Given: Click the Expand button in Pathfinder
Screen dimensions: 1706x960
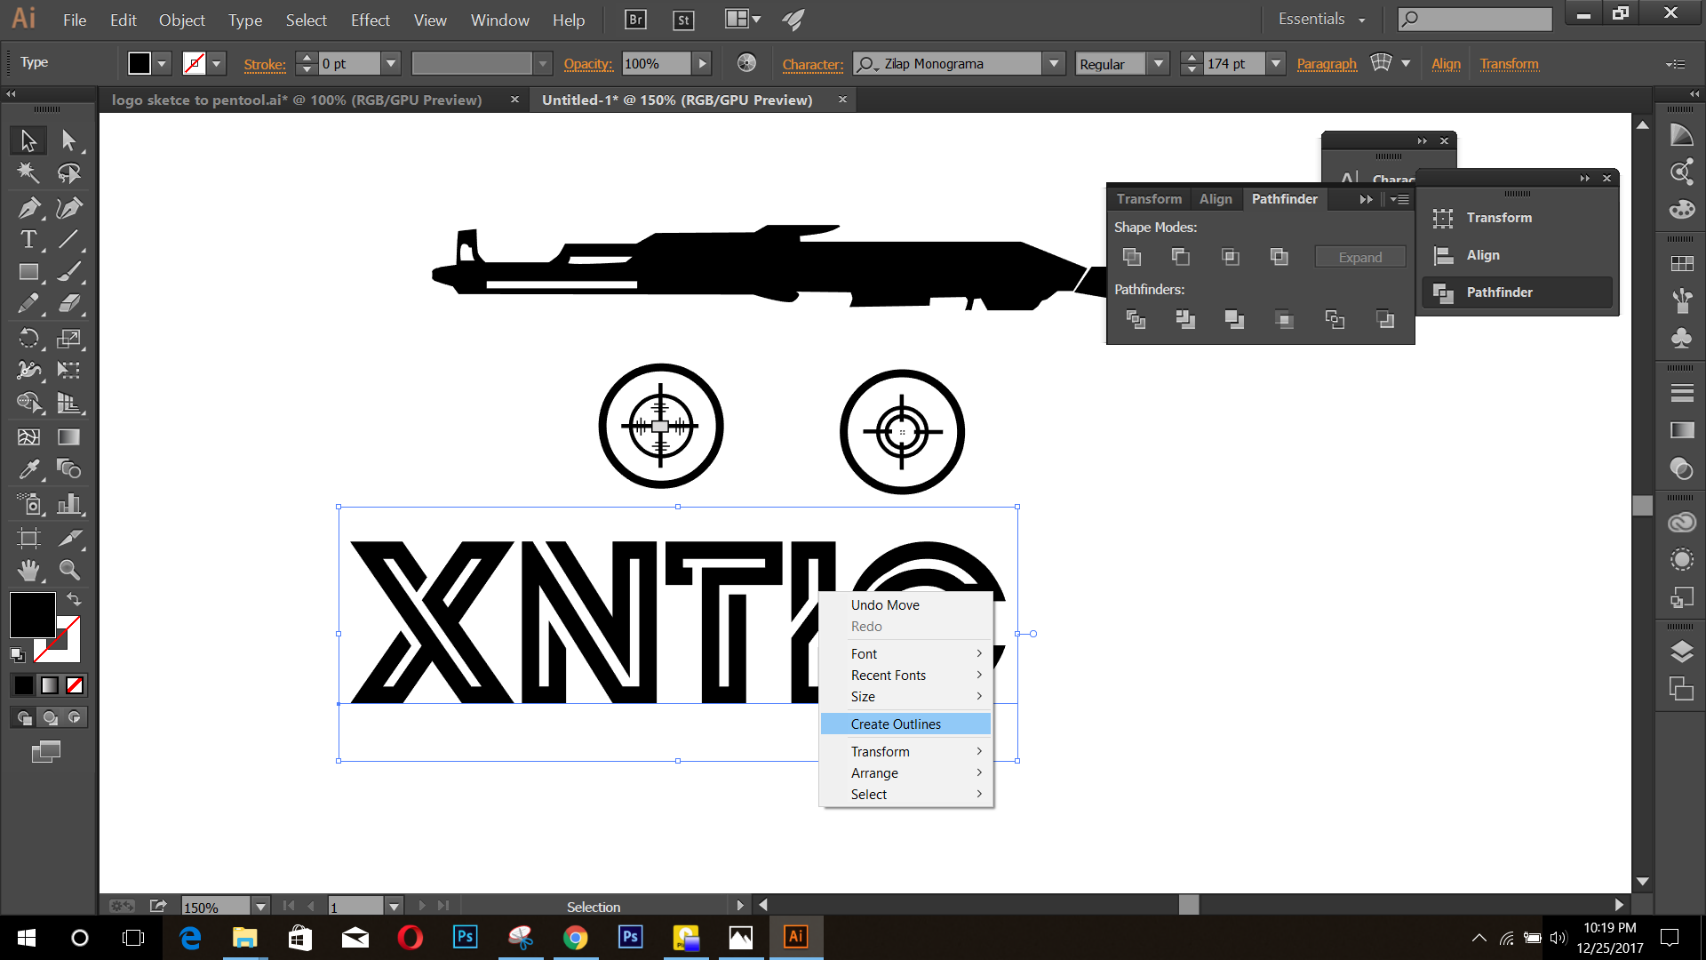Looking at the screenshot, I should click(1360, 257).
